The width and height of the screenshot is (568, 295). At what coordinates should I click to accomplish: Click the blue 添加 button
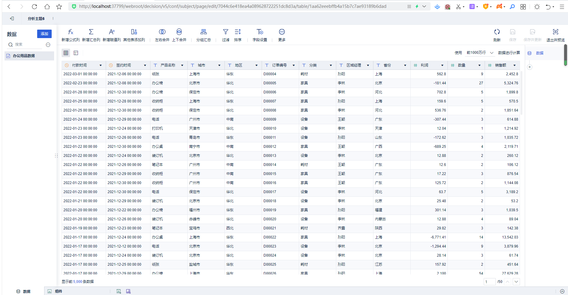[x=44, y=34]
